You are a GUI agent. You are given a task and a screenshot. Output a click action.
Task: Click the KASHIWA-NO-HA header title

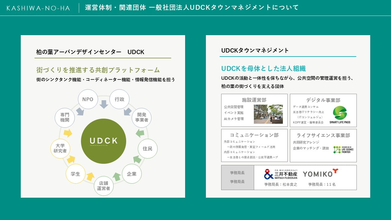pyautogui.click(x=38, y=8)
